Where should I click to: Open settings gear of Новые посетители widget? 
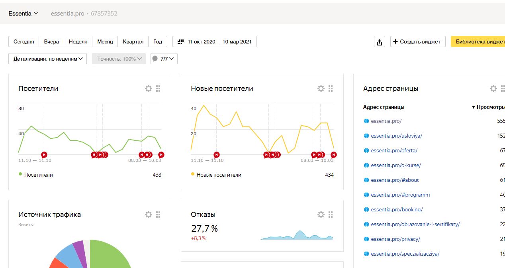(x=321, y=89)
